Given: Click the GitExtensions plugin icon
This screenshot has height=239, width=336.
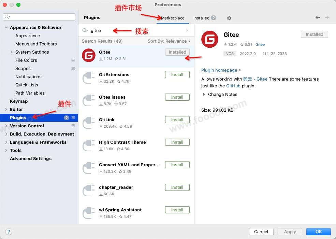Looking at the screenshot, I should pyautogui.click(x=89, y=78).
